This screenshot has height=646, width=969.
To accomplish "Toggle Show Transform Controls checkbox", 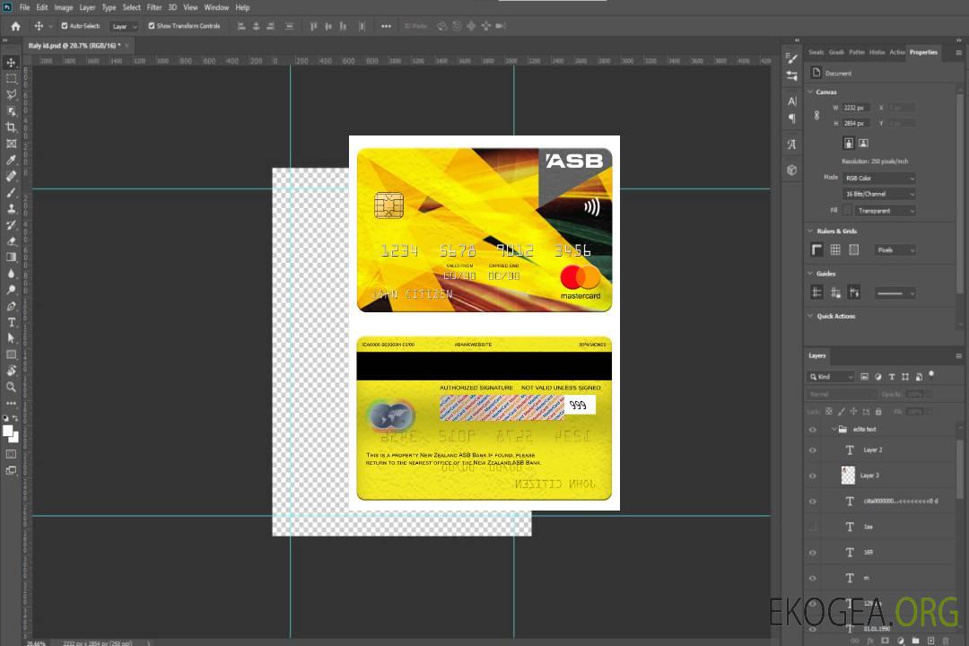I will [x=152, y=26].
